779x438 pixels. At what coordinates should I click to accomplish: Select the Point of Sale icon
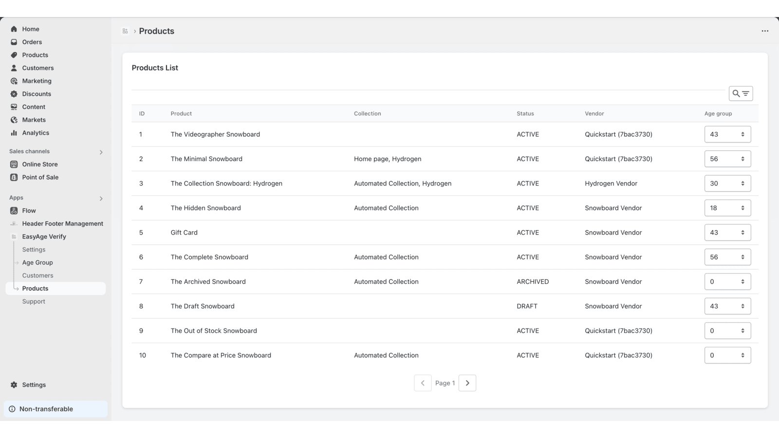tap(14, 177)
